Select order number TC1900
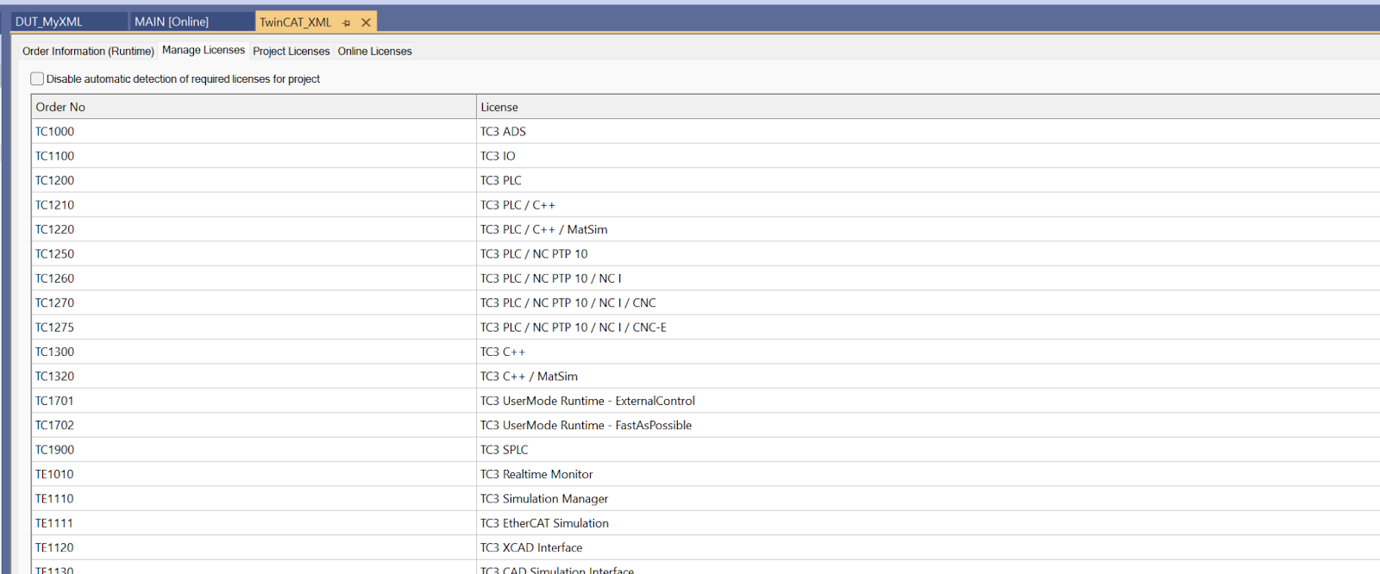 tap(254, 450)
